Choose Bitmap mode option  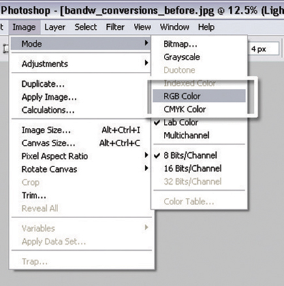click(x=199, y=44)
